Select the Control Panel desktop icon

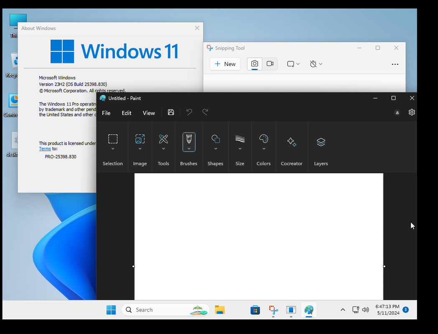(11, 105)
